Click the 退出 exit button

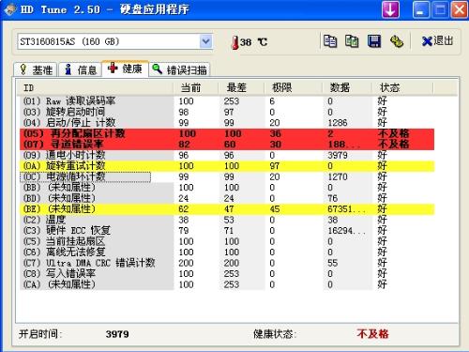[437, 41]
